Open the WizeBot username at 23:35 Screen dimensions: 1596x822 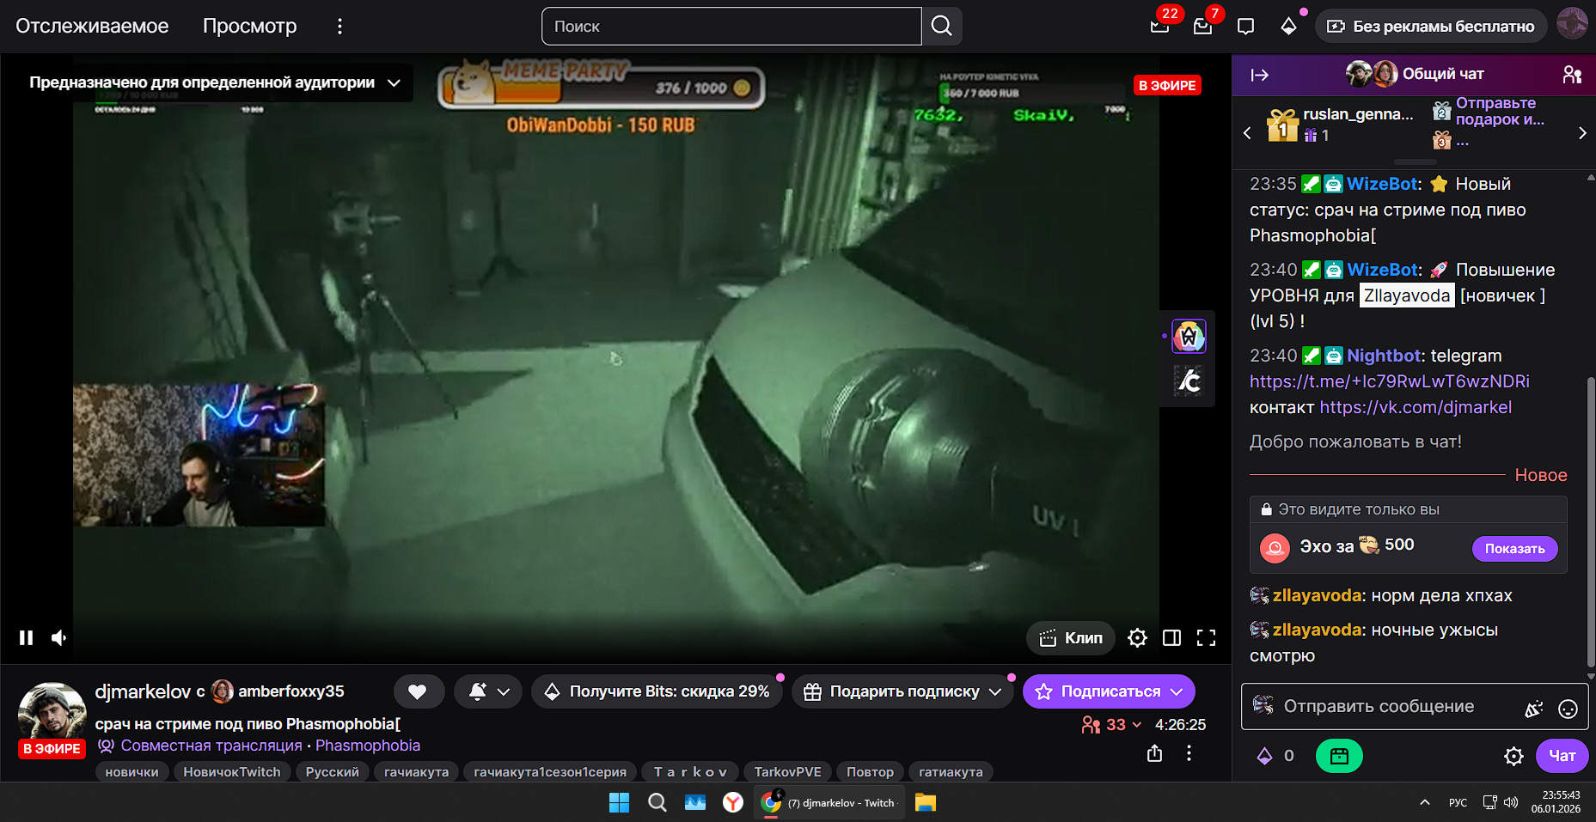pyautogui.click(x=1384, y=184)
